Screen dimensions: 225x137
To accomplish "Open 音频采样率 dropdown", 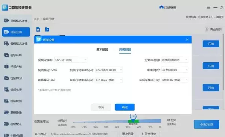I will [x=175, y=80].
